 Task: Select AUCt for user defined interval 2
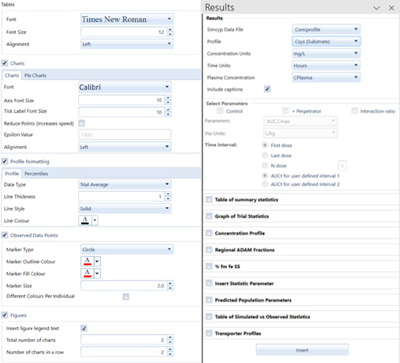coord(265,184)
